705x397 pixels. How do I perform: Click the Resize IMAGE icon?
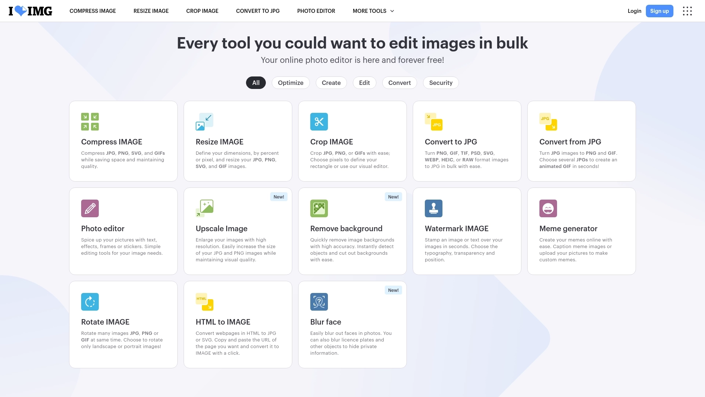click(x=205, y=122)
